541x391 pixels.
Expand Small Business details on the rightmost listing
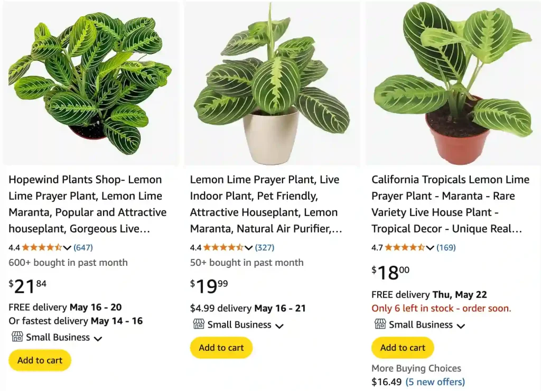462,325
